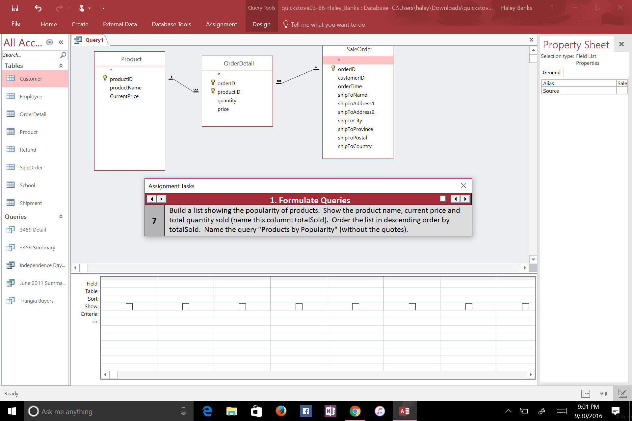Click the Undo arrow icon
This screenshot has height=421, width=632.
click(x=38, y=8)
